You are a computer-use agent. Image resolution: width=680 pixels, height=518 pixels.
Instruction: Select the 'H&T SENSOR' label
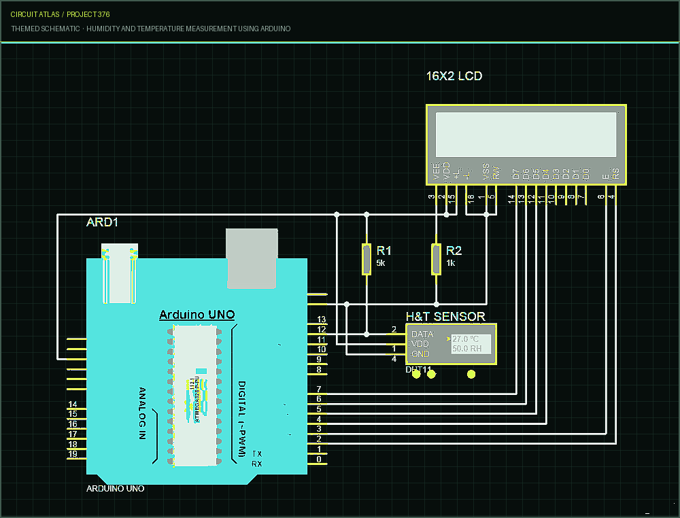click(x=445, y=316)
